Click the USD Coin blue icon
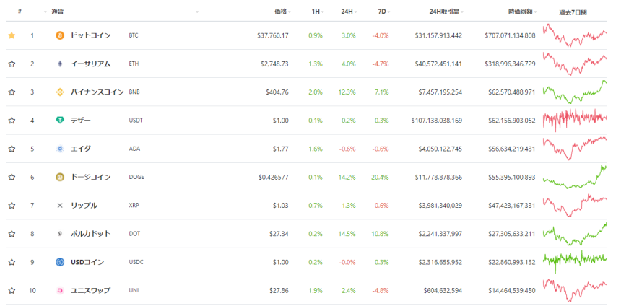The height and width of the screenshot is (306, 621). click(x=60, y=261)
